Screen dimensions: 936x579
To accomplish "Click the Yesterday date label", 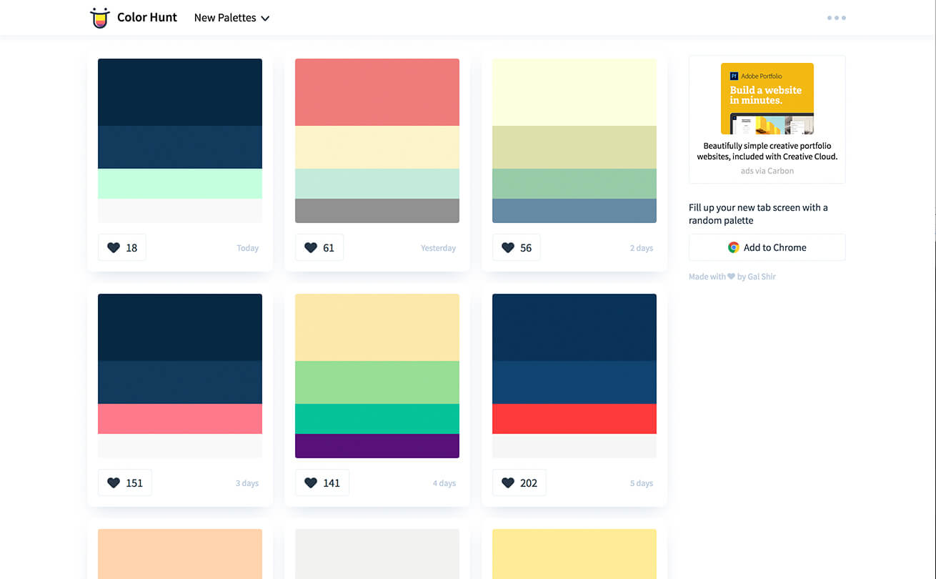I will [438, 248].
